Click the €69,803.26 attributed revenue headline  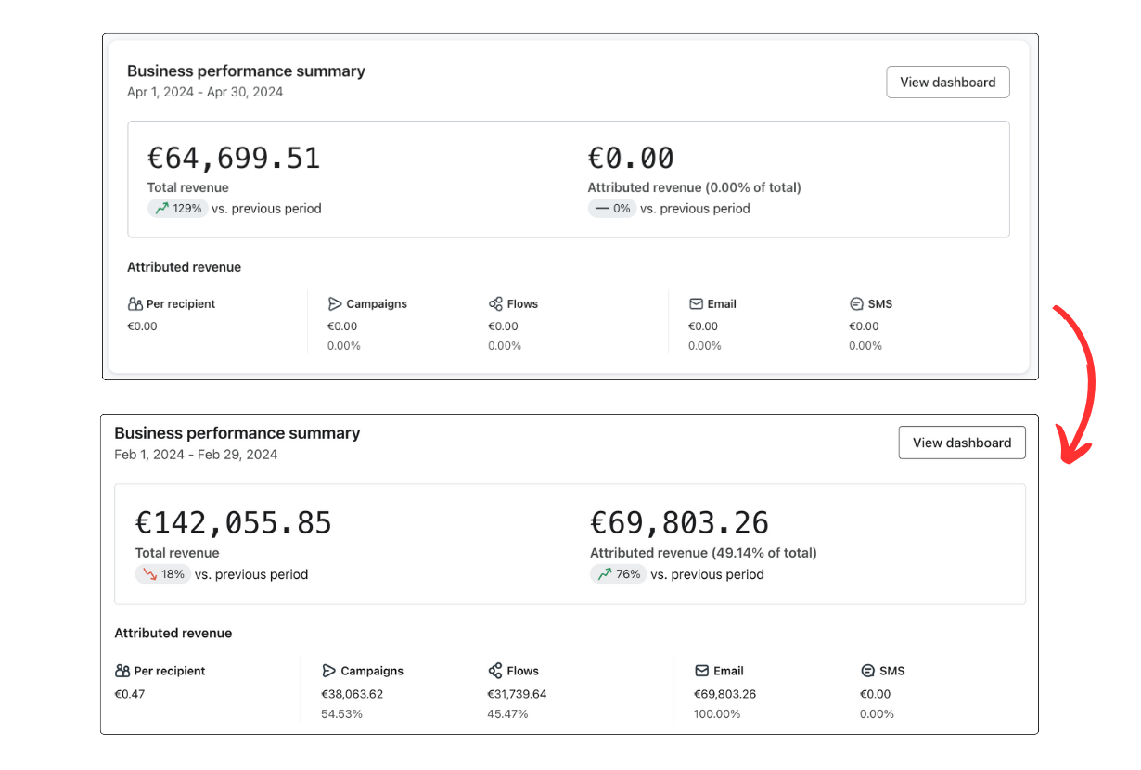(679, 523)
